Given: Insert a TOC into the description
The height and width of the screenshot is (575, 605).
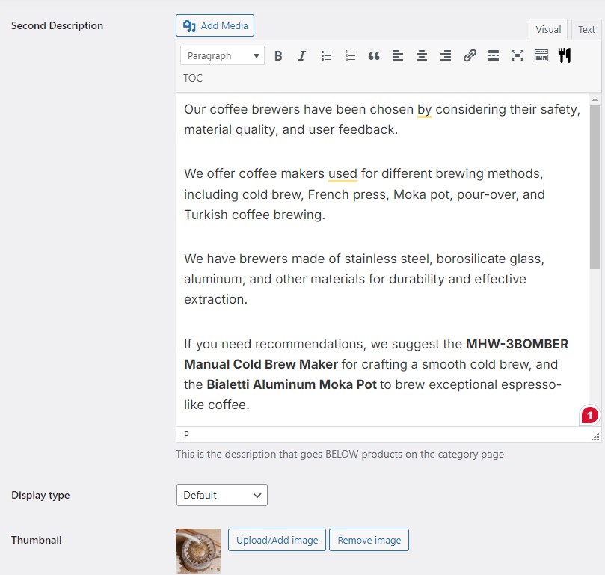Looking at the screenshot, I should point(193,78).
